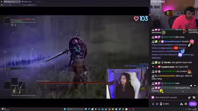Click the Dyrain username in chat
The image size is (198, 111).
[167, 62]
